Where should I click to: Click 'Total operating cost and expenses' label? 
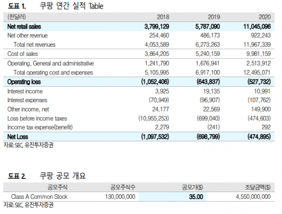point(53,73)
